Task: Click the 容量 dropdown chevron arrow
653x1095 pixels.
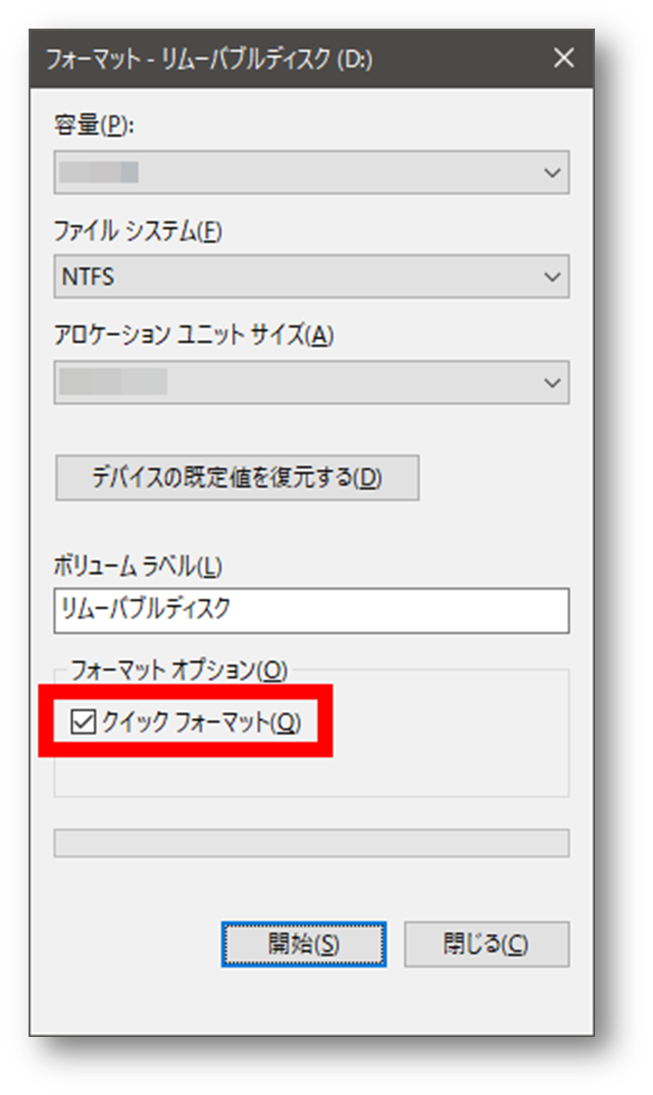Action: click(x=552, y=173)
